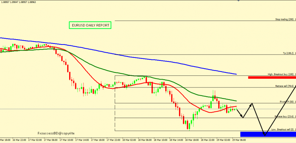Click the EURUSD DAILY REPORT label box

coord(90,25)
